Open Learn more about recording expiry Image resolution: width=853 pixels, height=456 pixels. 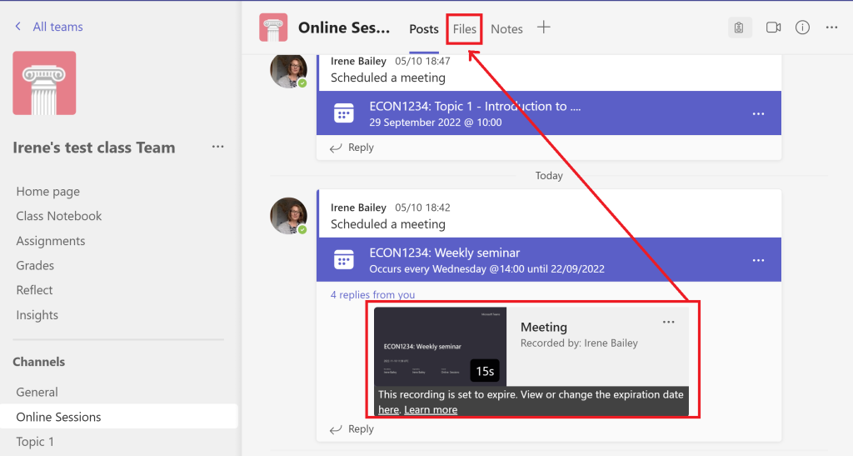pyautogui.click(x=431, y=410)
